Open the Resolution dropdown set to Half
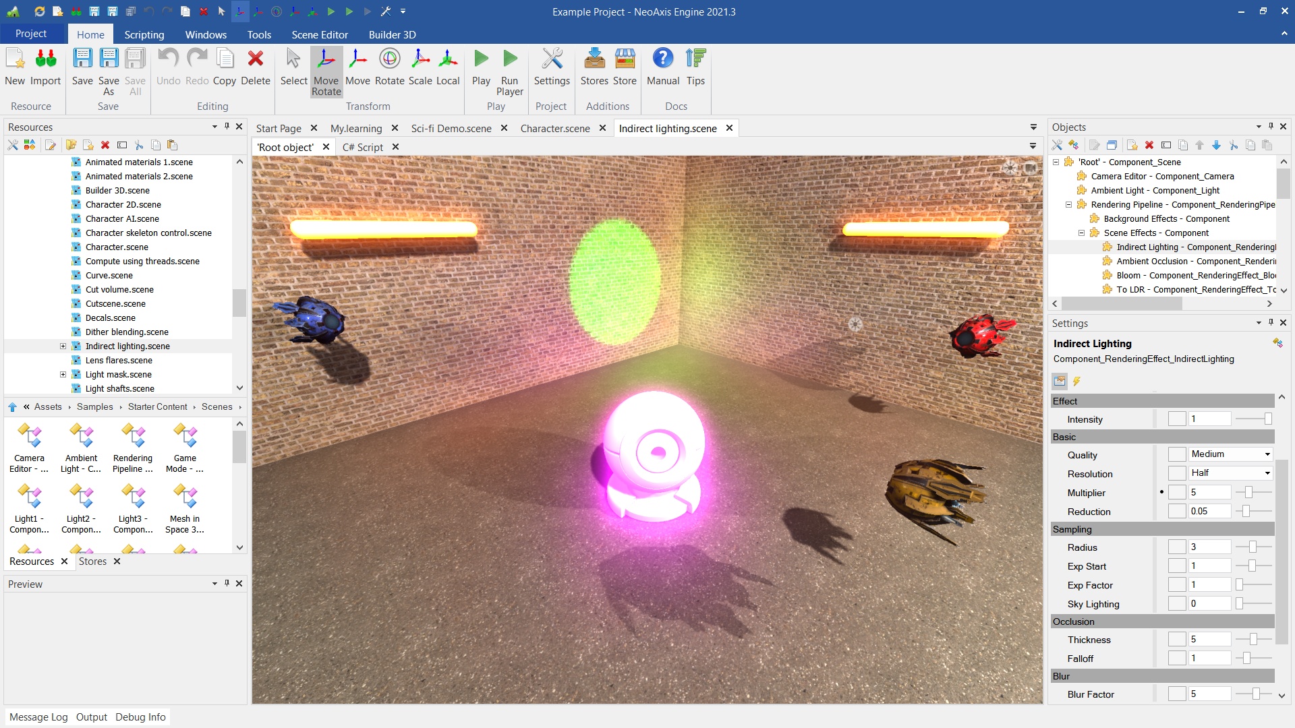Screen dimensions: 1295x728 (1230, 473)
